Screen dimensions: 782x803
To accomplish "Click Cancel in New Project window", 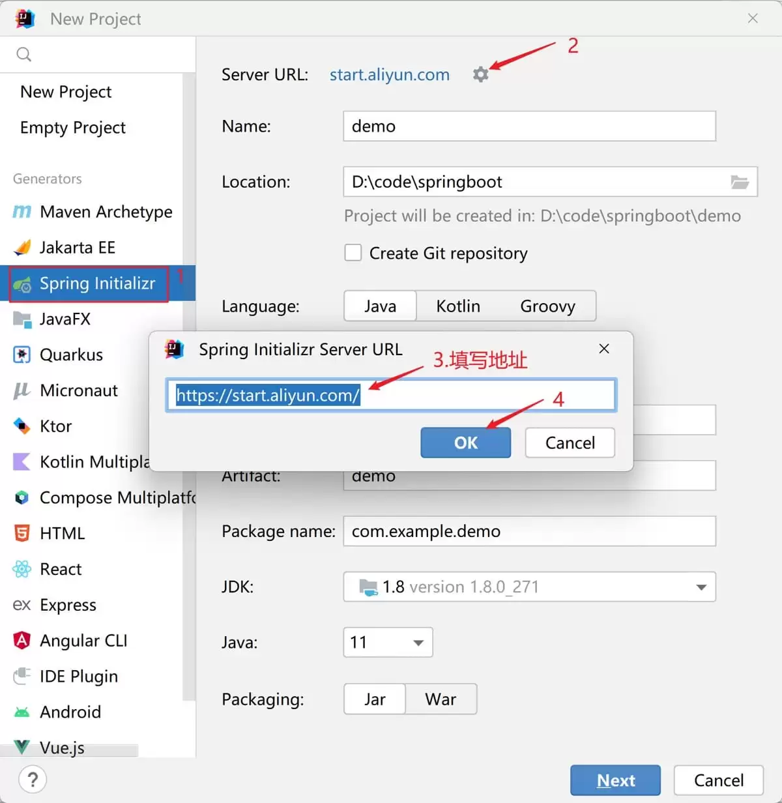I will point(719,780).
